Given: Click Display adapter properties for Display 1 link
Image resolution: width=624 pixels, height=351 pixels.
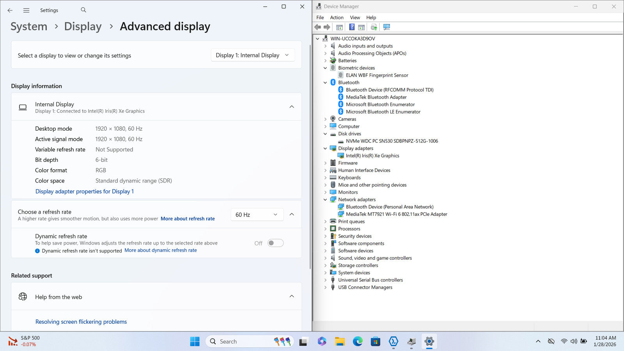Looking at the screenshot, I should point(85,191).
